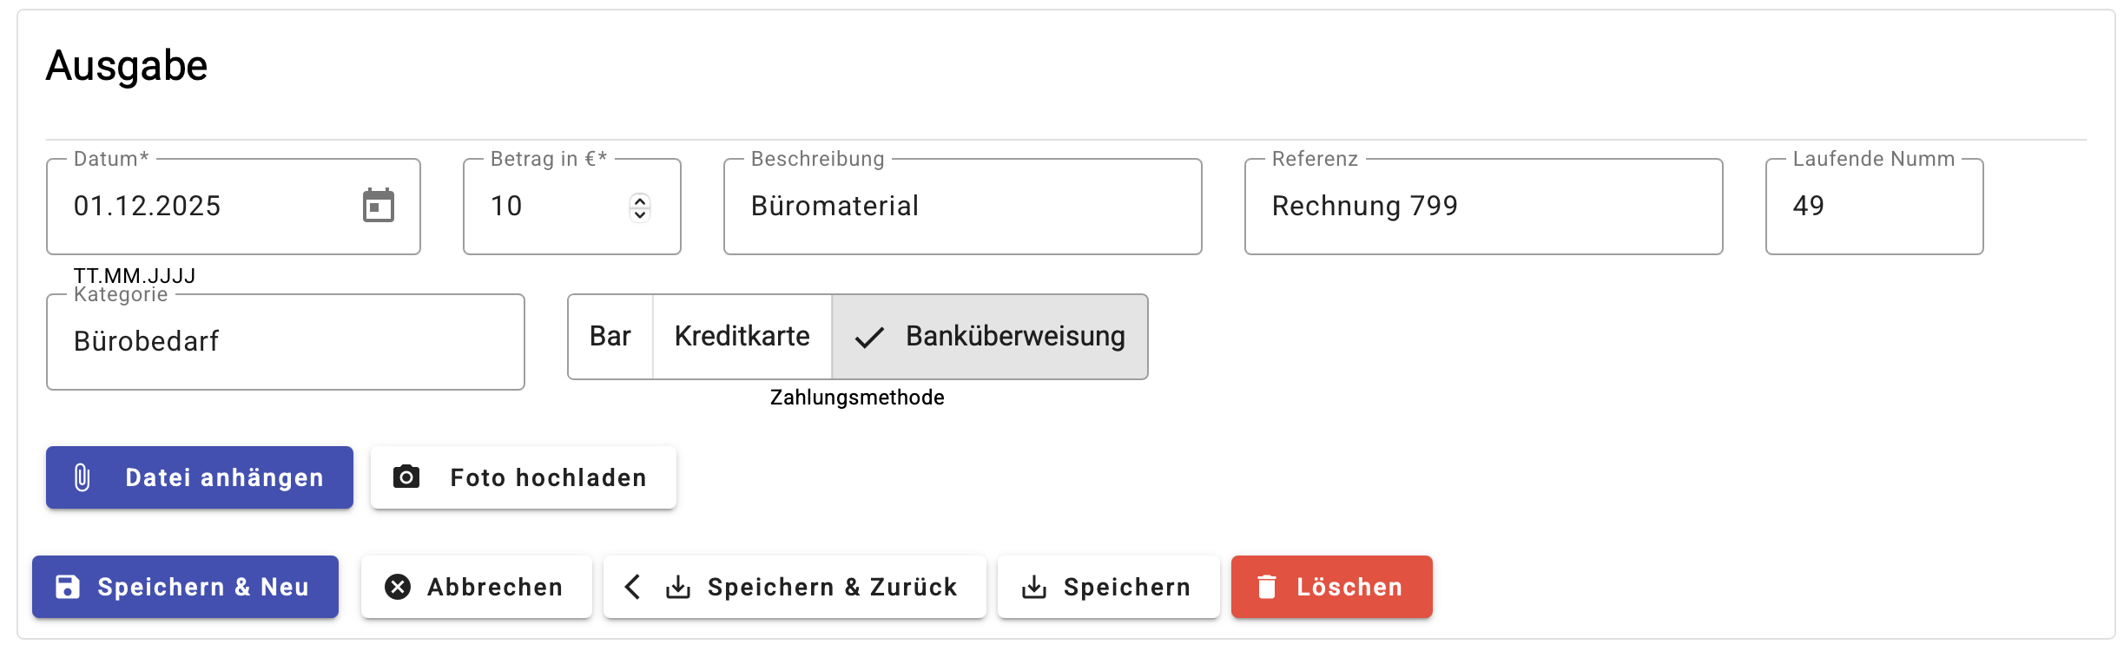Image resolution: width=2124 pixels, height=651 pixels.
Task: Click the trash icon on Löschen
Action: 1267,587
